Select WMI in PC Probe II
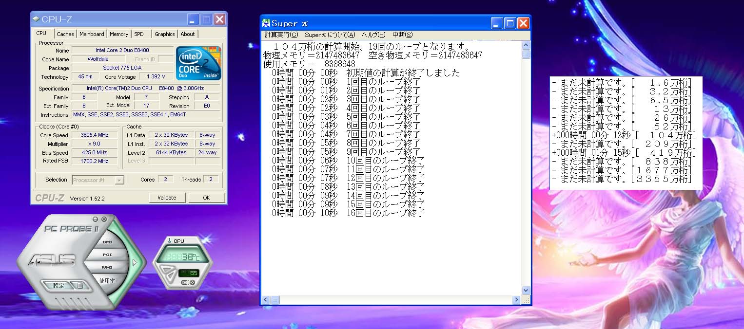Screen dimensions: 744x329 tap(107, 267)
